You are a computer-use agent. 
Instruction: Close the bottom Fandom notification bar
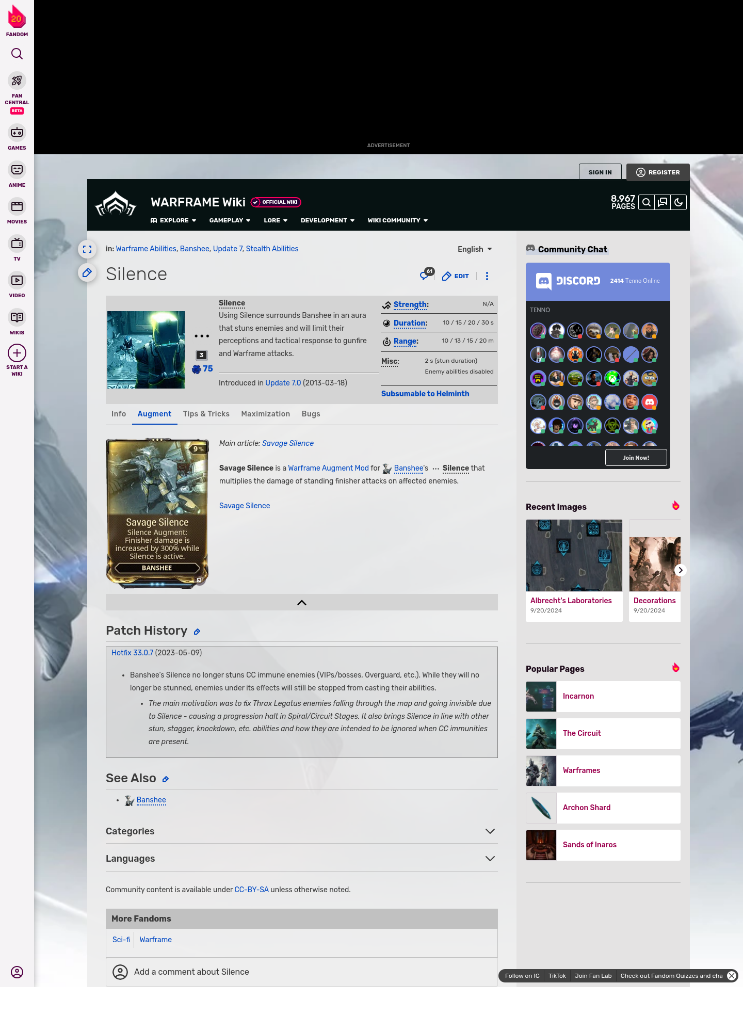click(732, 976)
